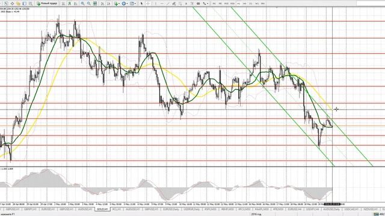Open the #BHP,M30 chart tab
385x216 pixels.
(x=227, y=209)
